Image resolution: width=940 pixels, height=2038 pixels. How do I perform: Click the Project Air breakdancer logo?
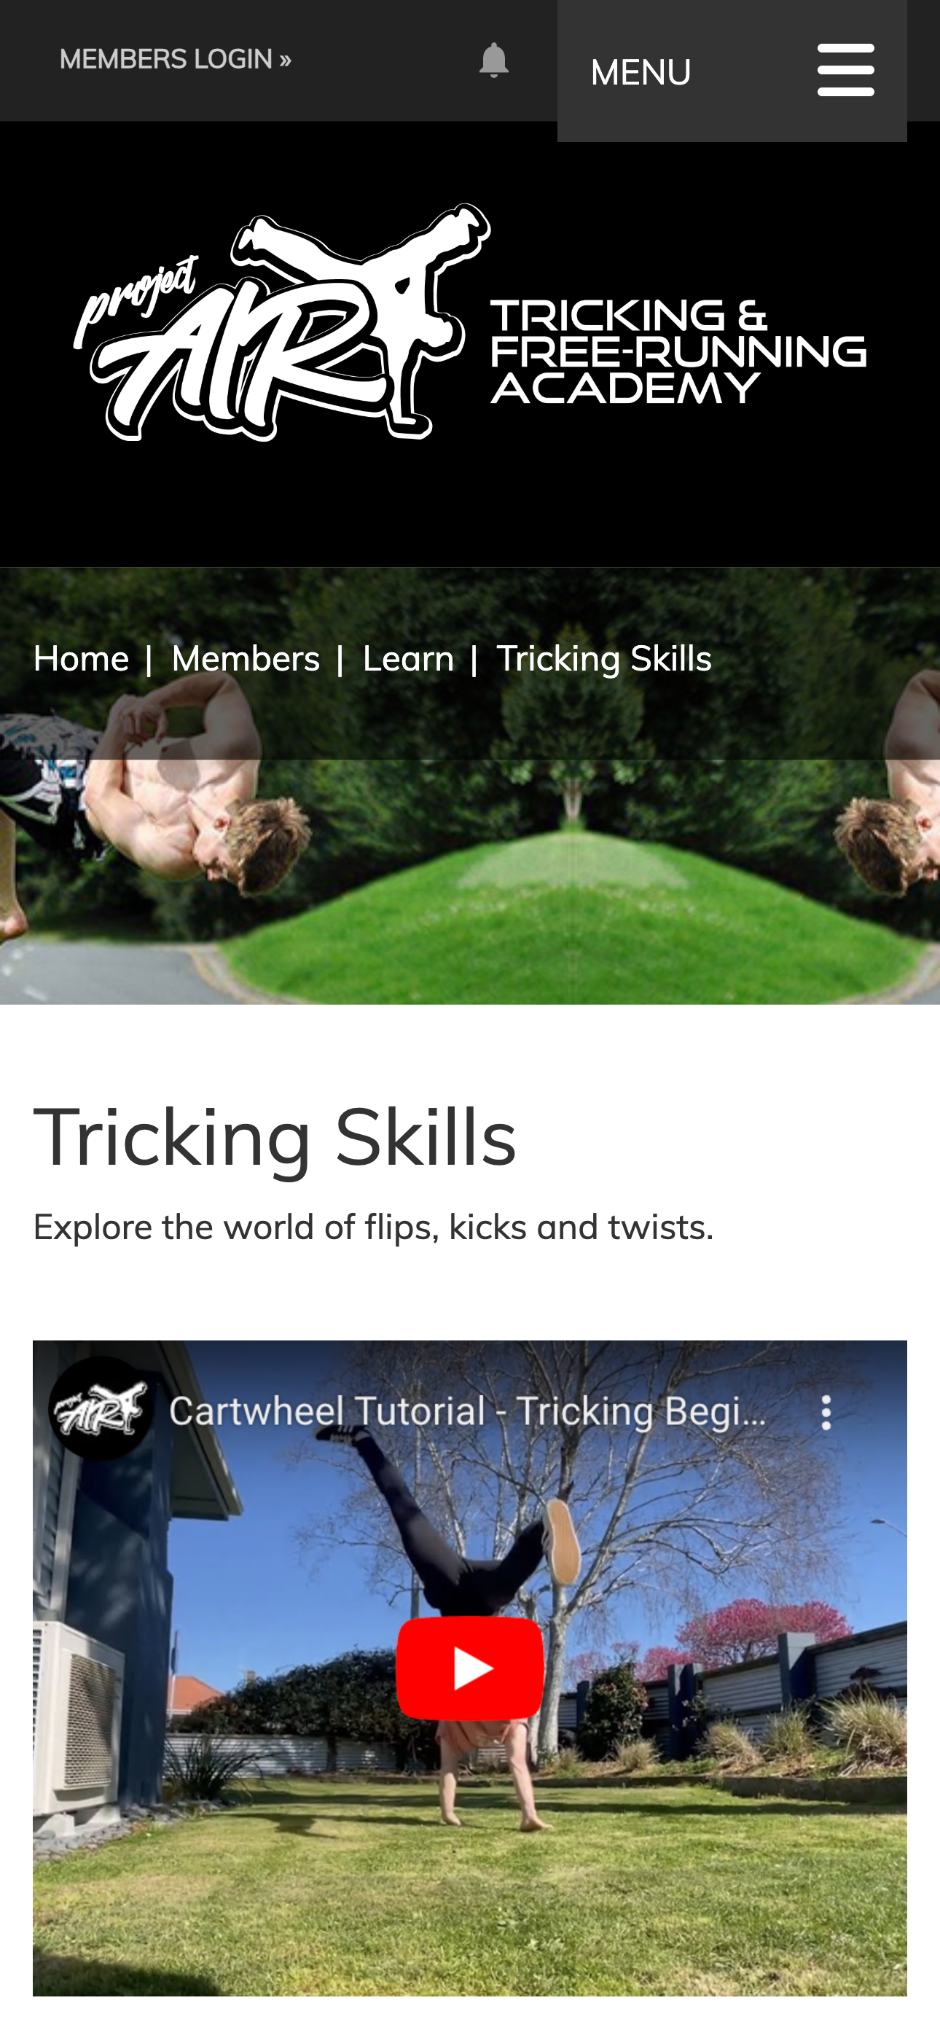pyautogui.click(x=282, y=322)
